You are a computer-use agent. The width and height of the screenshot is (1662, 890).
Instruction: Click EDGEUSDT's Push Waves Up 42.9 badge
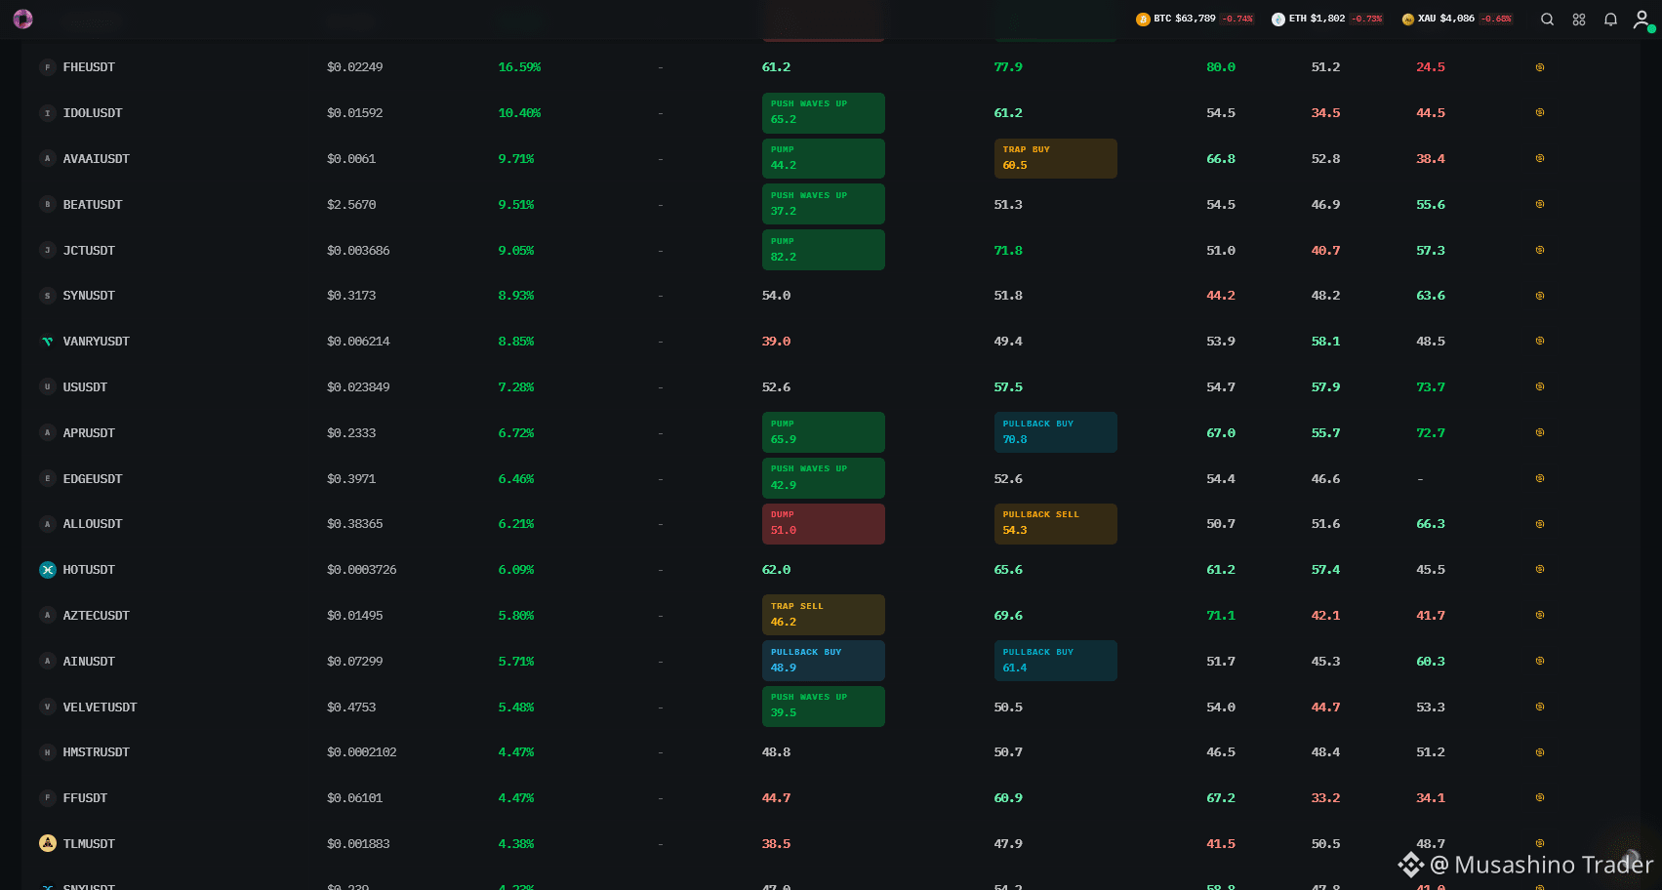coord(823,478)
